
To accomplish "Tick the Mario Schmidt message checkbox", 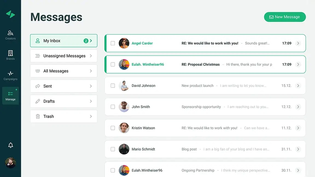I will [113, 149].
